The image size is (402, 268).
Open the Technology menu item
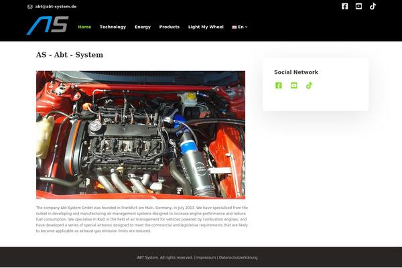(113, 27)
